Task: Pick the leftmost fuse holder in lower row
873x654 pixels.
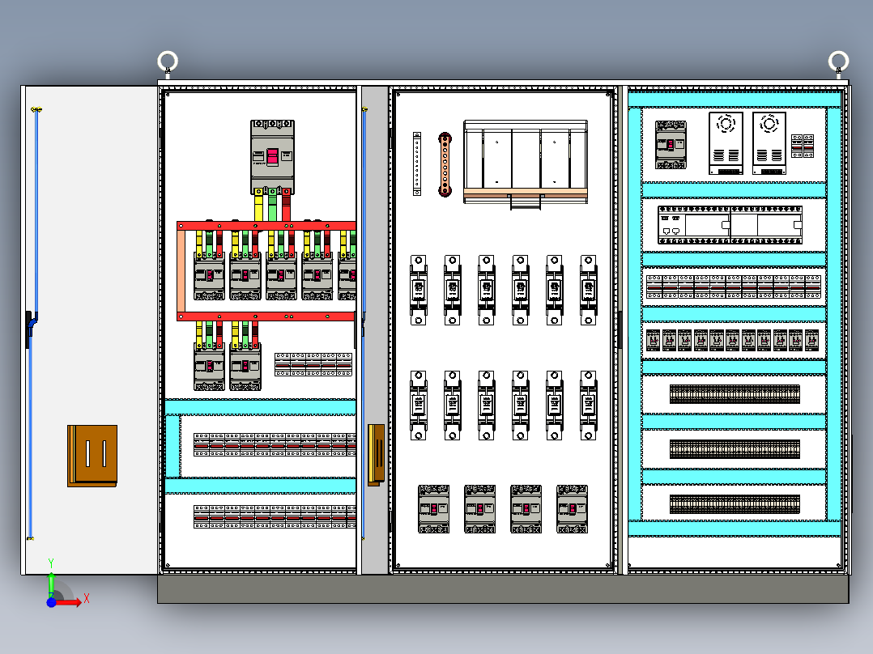Action: [419, 406]
